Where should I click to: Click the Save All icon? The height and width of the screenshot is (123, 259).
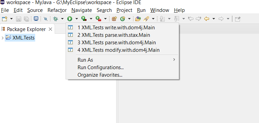tap(26, 19)
